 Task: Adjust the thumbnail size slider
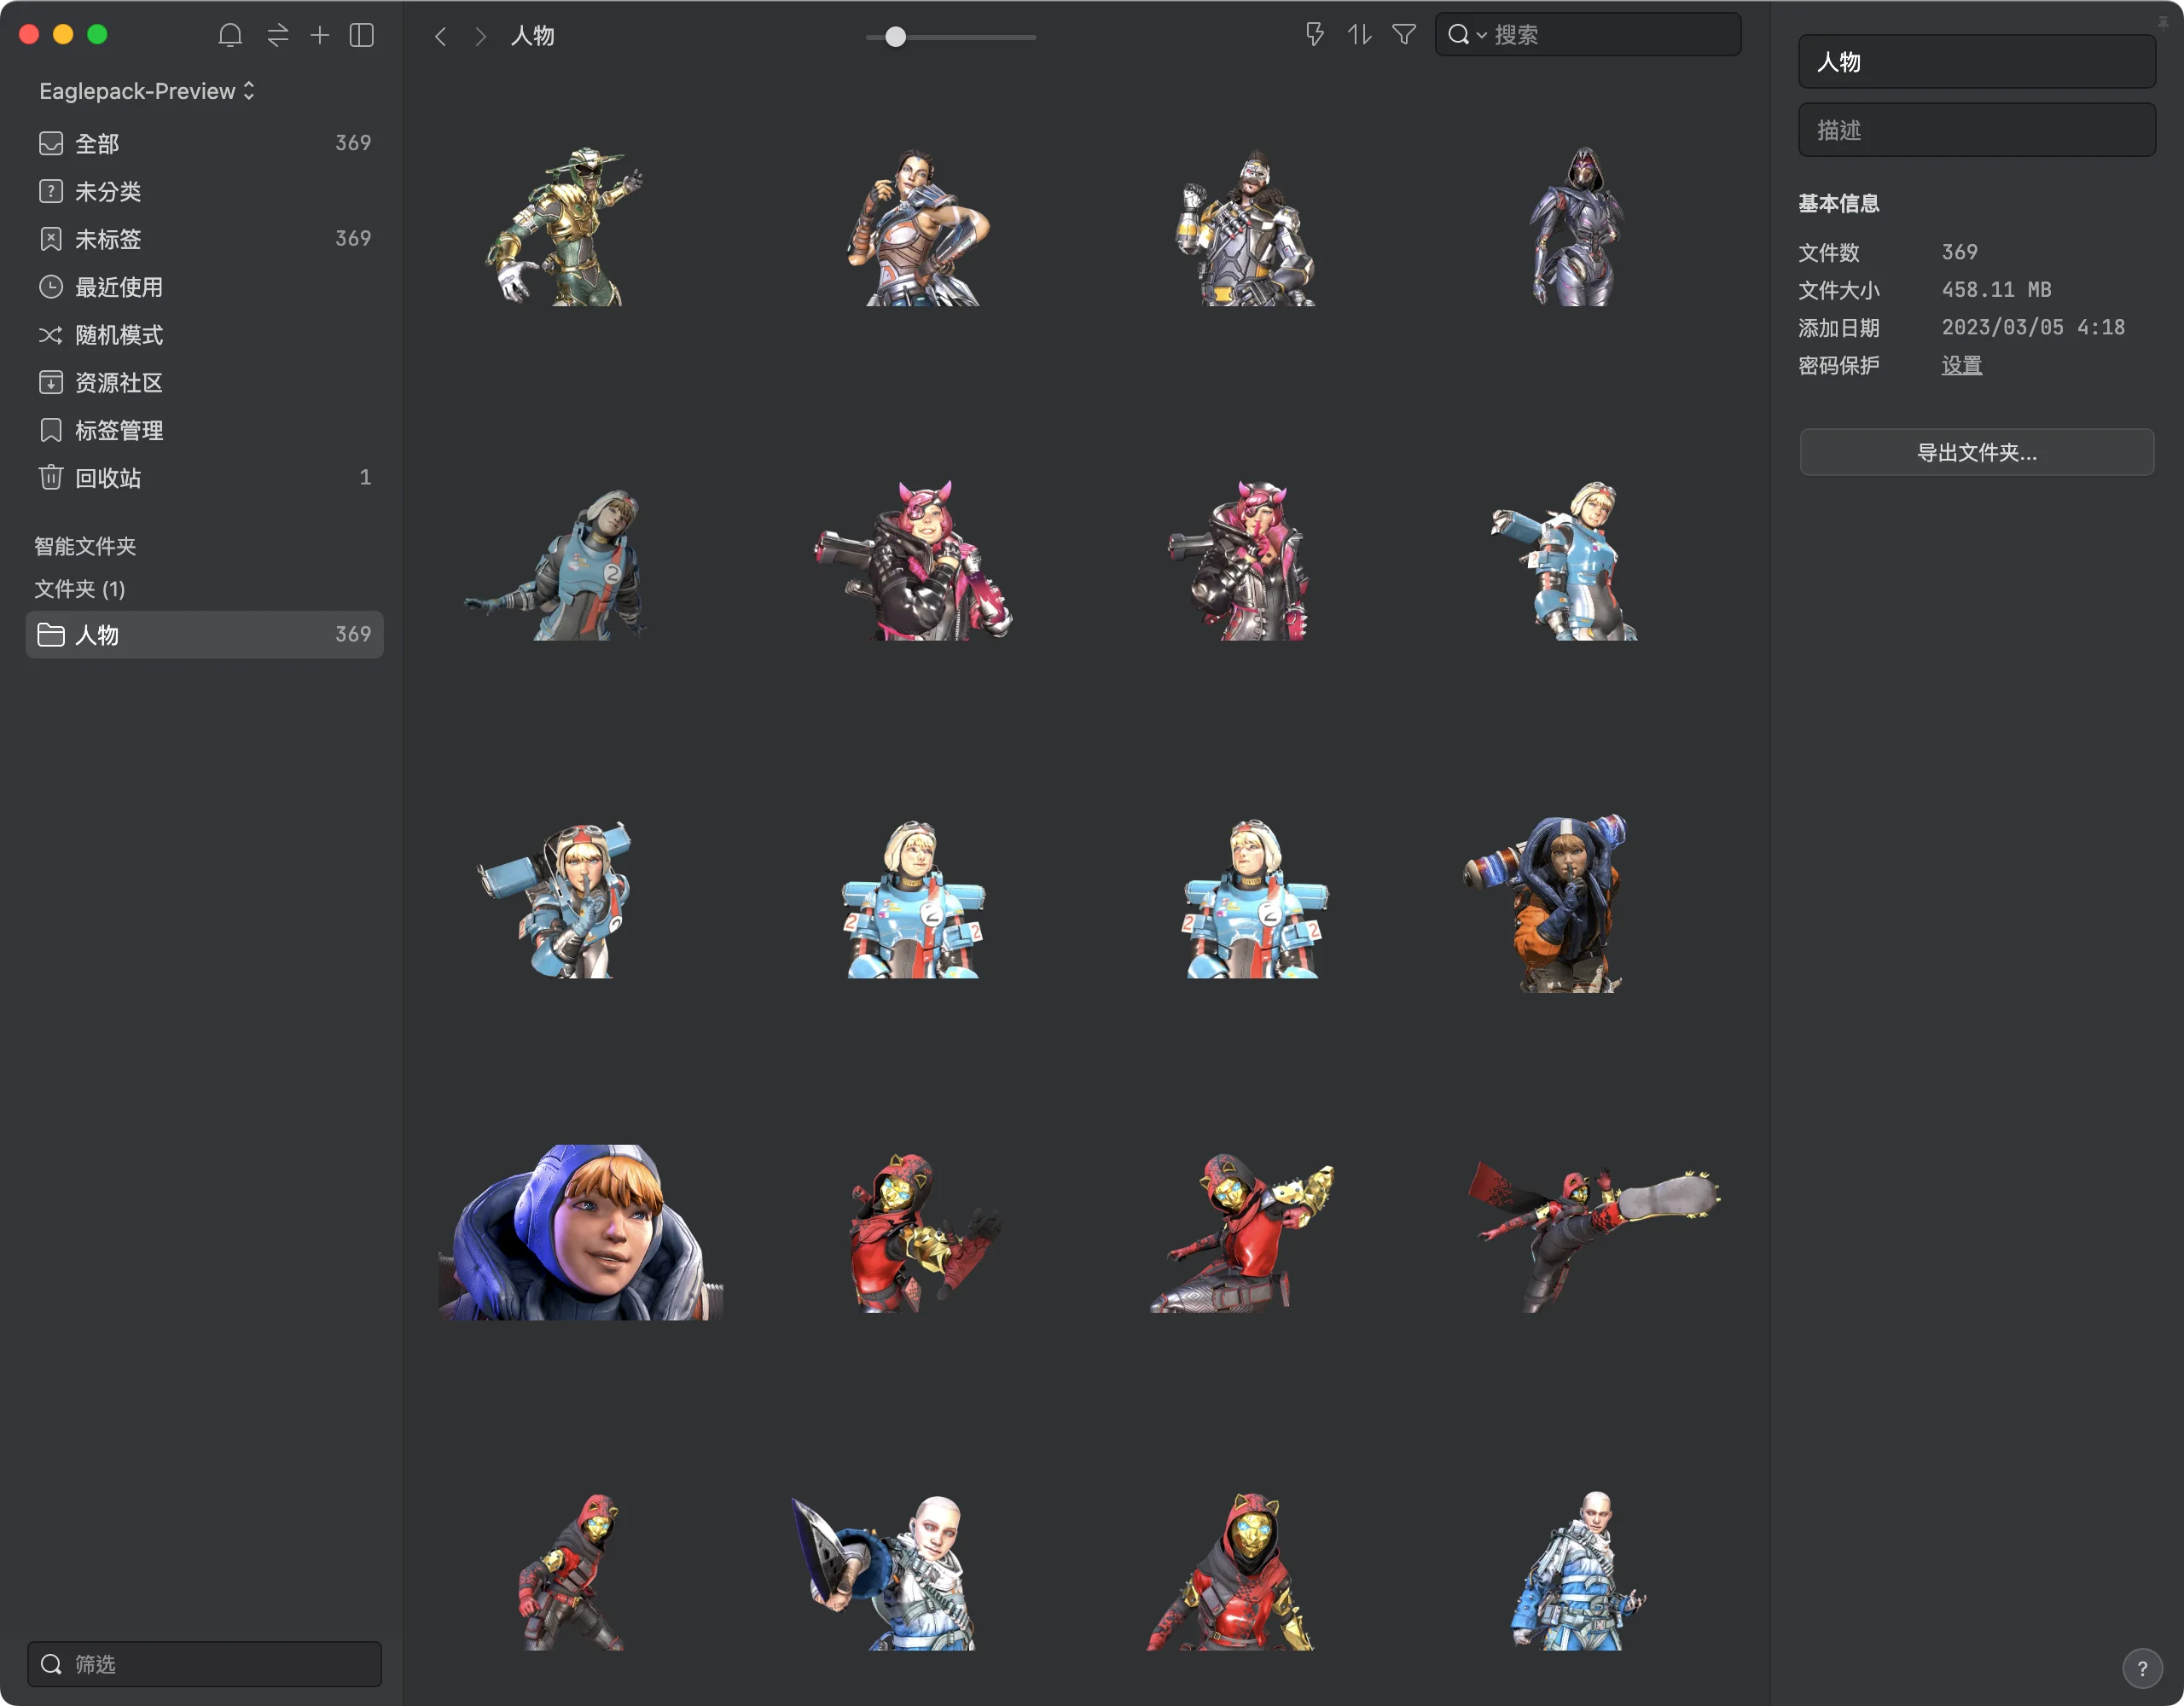tap(950, 37)
